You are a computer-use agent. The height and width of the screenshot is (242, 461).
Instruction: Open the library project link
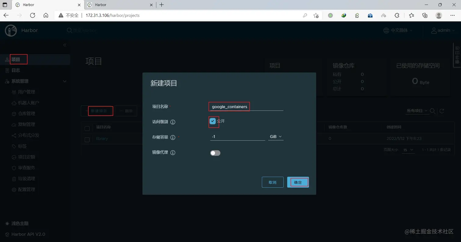102,139
